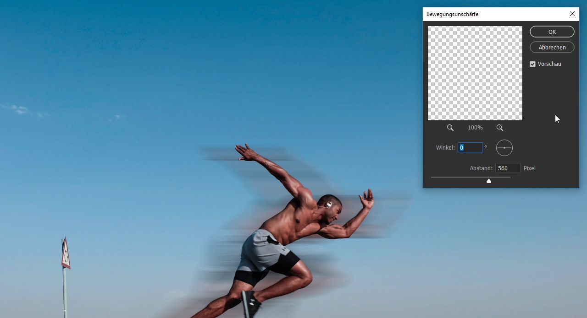The image size is (587, 318).
Task: Click the 100% zoom level text
Action: tap(475, 128)
